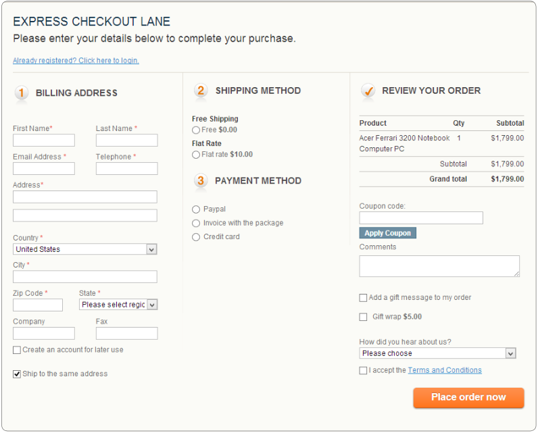Select Invoice with the package option
538x433 pixels.
(x=196, y=224)
